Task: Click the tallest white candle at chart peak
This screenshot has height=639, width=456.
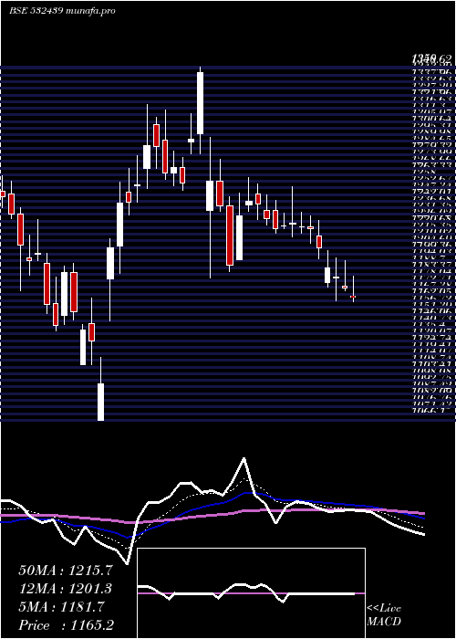Action: (x=200, y=103)
